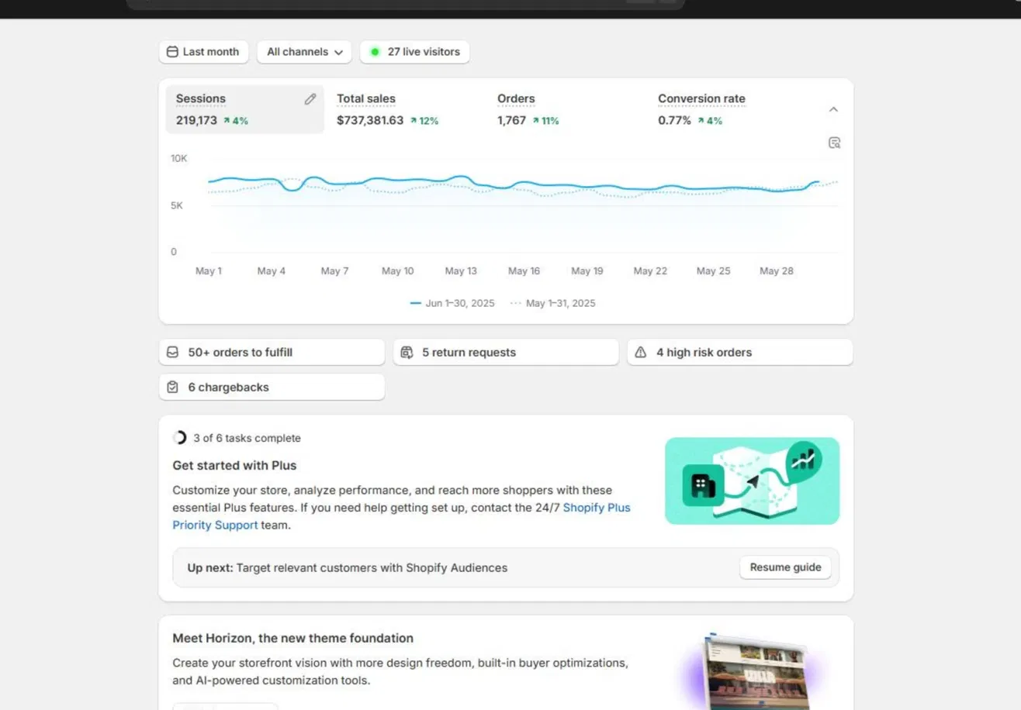Viewport: 1021px width, 710px height.
Task: Open 4 high risk orders
Action: [740, 352]
